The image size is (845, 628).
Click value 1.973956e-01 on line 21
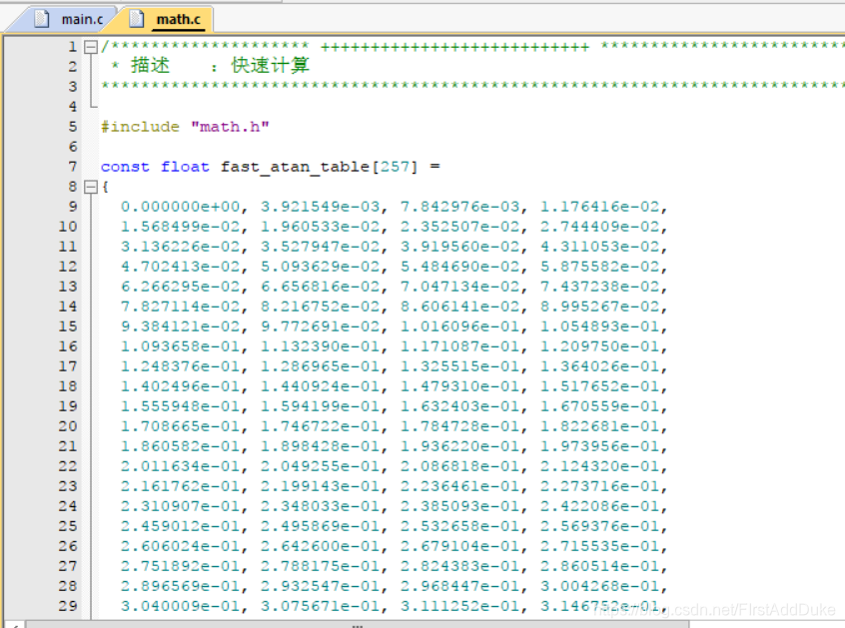pyautogui.click(x=600, y=446)
